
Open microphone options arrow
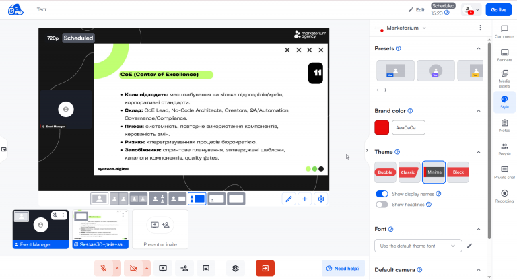coord(117,268)
